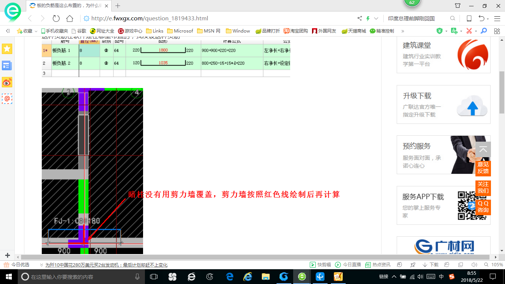Click 快剪辑 in status bar
Viewport: 505px width, 284px height.
click(320, 265)
